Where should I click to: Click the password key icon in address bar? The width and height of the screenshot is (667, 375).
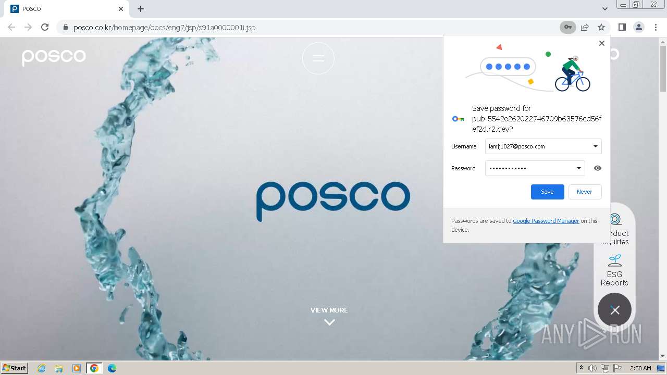pos(567,27)
